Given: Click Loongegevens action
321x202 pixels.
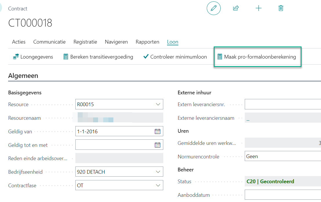Looking at the screenshot, I should coord(33,57).
